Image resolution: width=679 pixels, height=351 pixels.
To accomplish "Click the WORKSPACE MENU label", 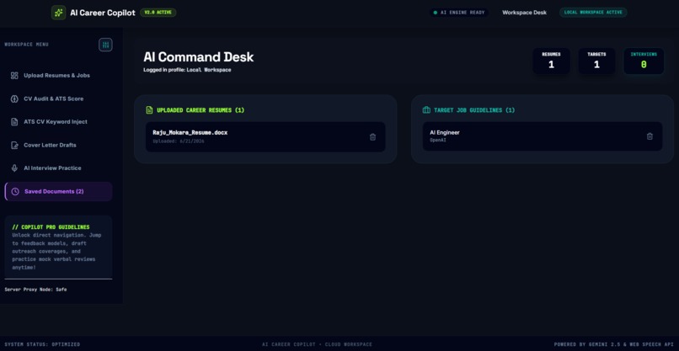I will tap(26, 45).
